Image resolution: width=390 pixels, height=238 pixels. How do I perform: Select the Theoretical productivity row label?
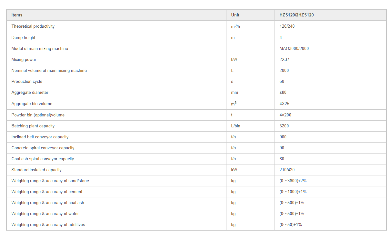coord(33,26)
